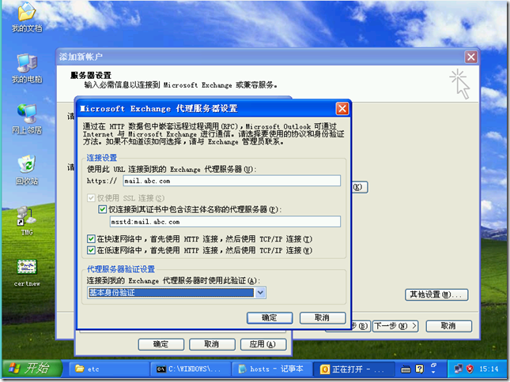Click the 15:14 system clock
The height and width of the screenshot is (382, 510).
489,369
